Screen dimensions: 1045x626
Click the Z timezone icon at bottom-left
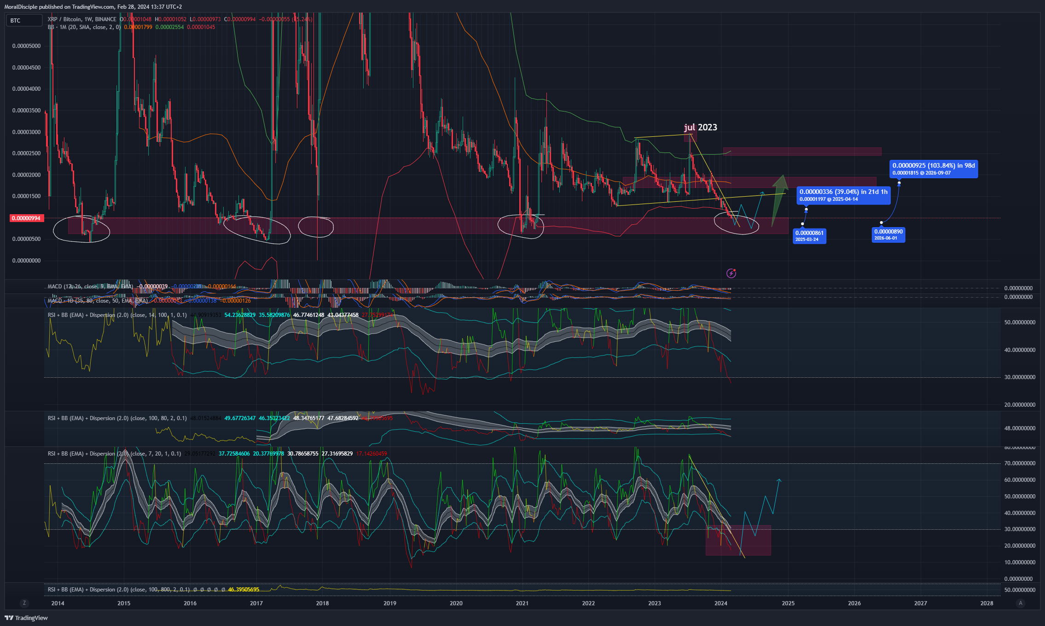(x=24, y=603)
